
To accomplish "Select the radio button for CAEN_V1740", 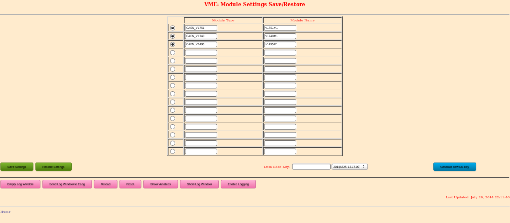I will click(173, 36).
